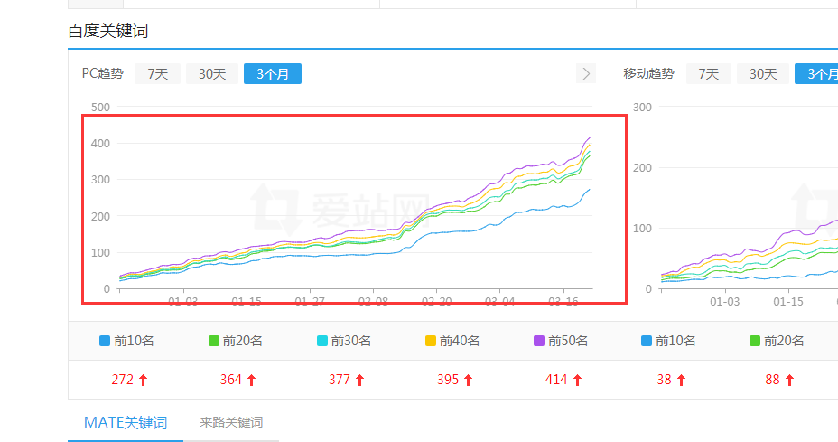Toggle mobile chart 前10名 legend

coord(668,341)
